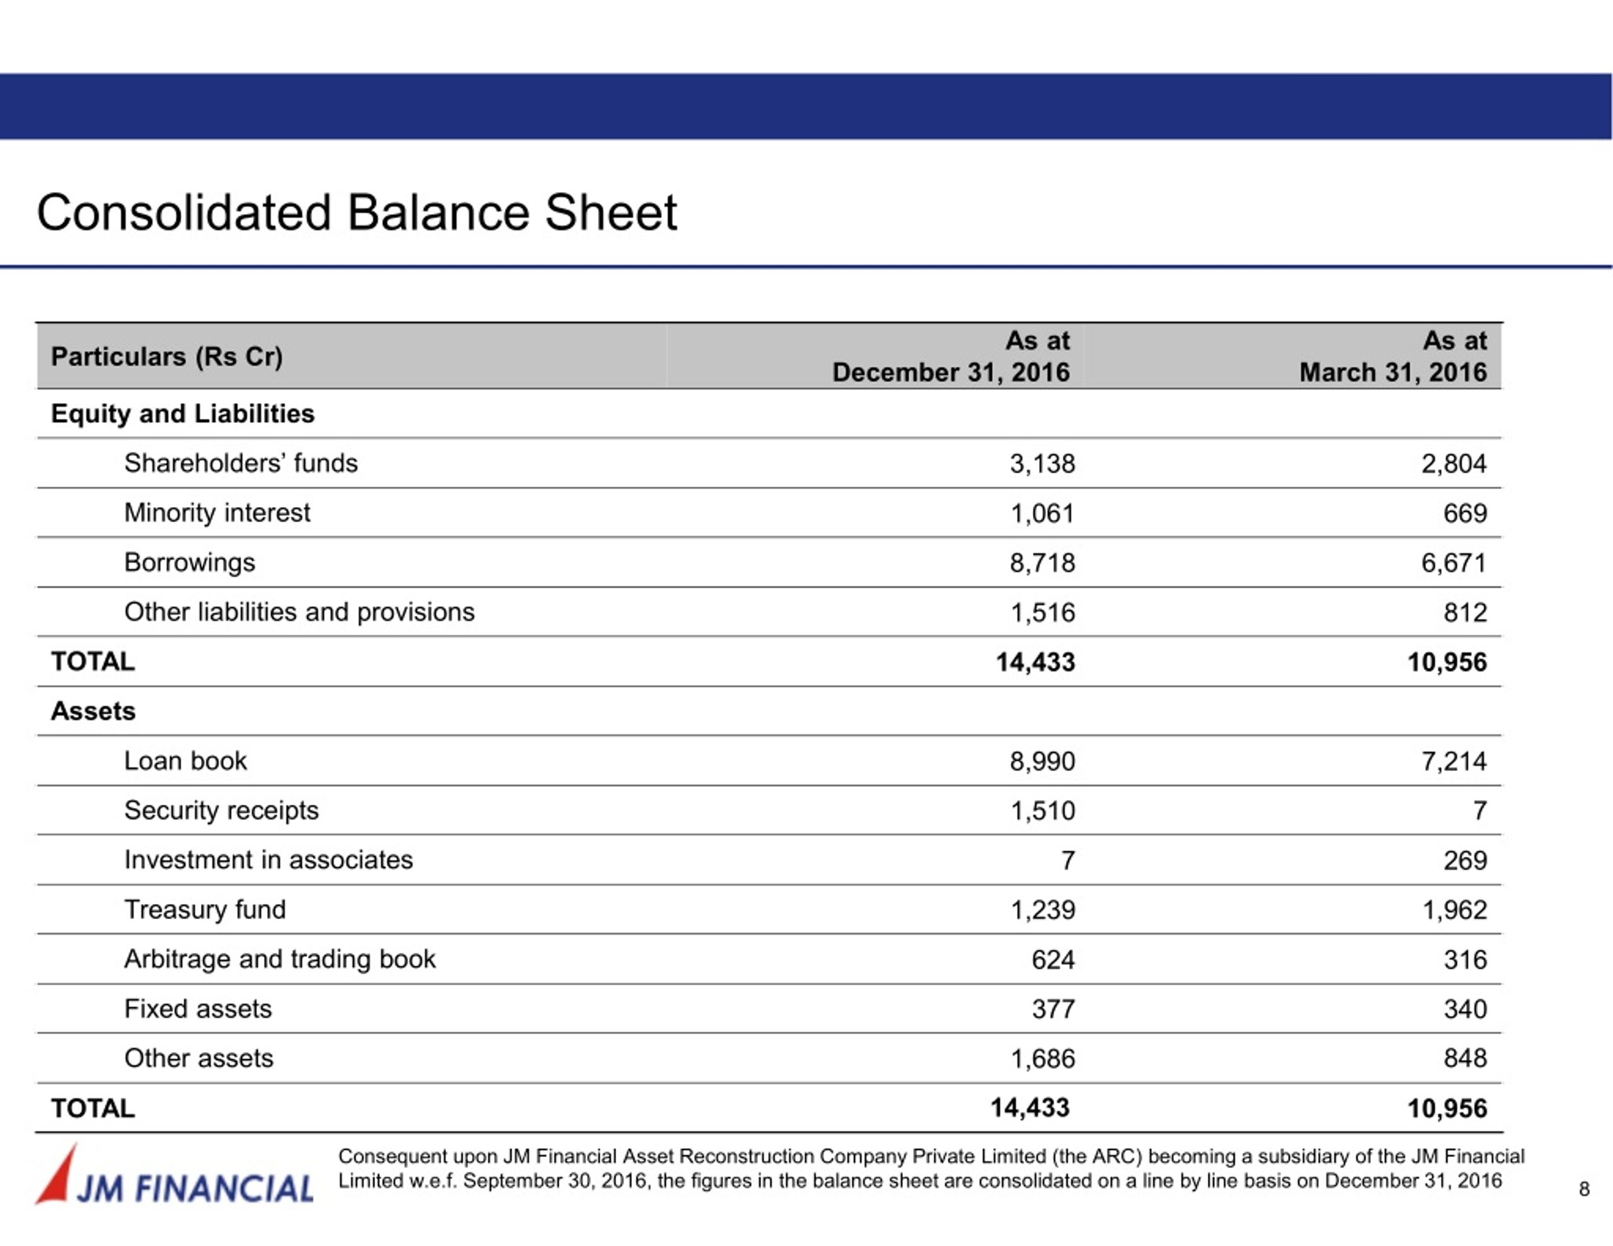Click the Minority interest value 1,061
Screen dimensions: 1613x1246
point(1042,513)
